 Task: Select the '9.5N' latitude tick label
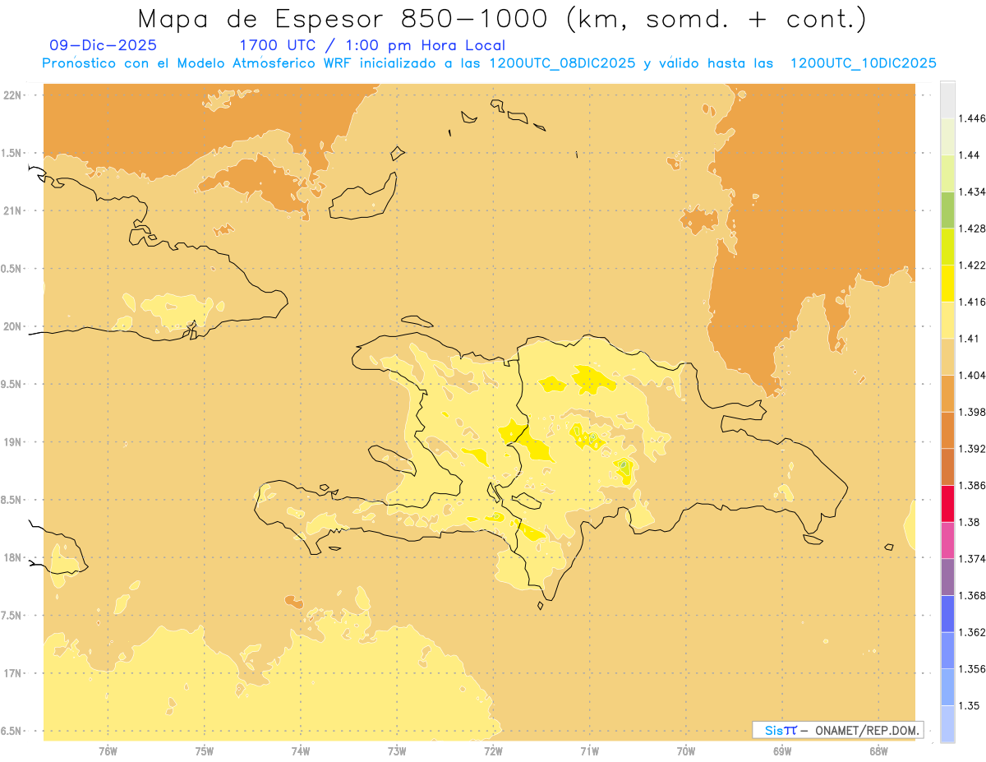(x=12, y=384)
